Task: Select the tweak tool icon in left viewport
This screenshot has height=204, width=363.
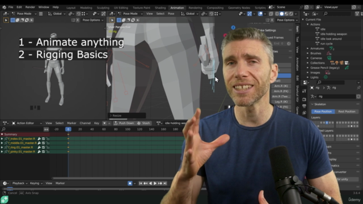Action: pyautogui.click(x=6, y=20)
